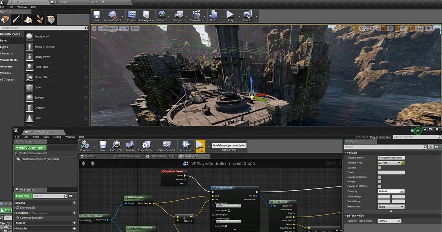This screenshot has height=232, width=442.
Task: Click Save icon in main editor toolbar
Action: coord(96,15)
